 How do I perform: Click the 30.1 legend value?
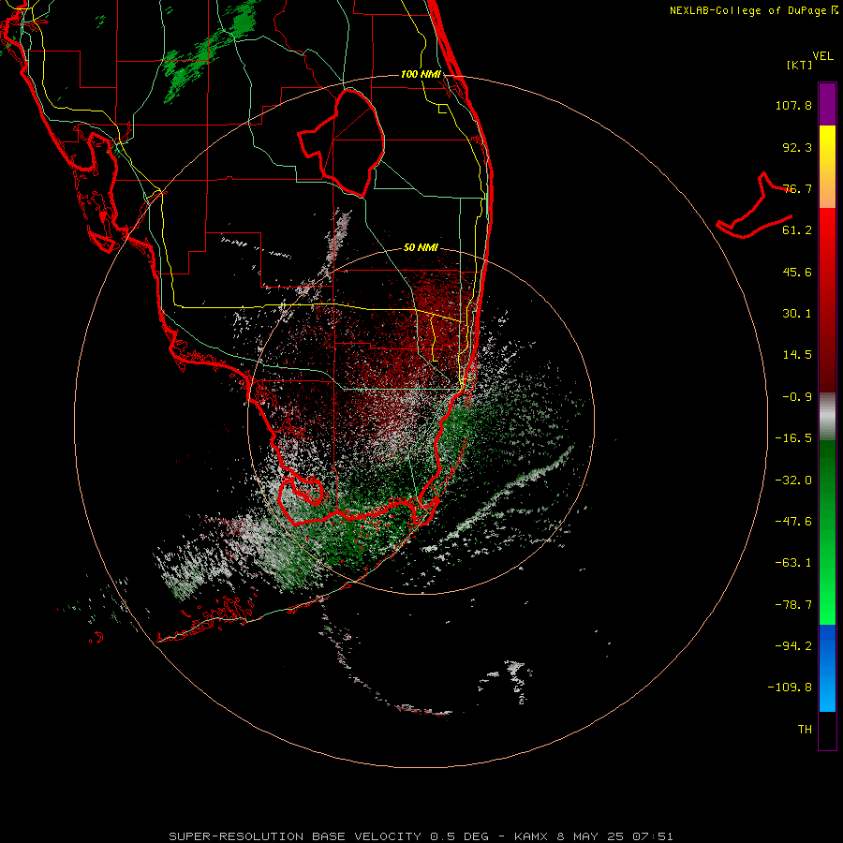(797, 314)
